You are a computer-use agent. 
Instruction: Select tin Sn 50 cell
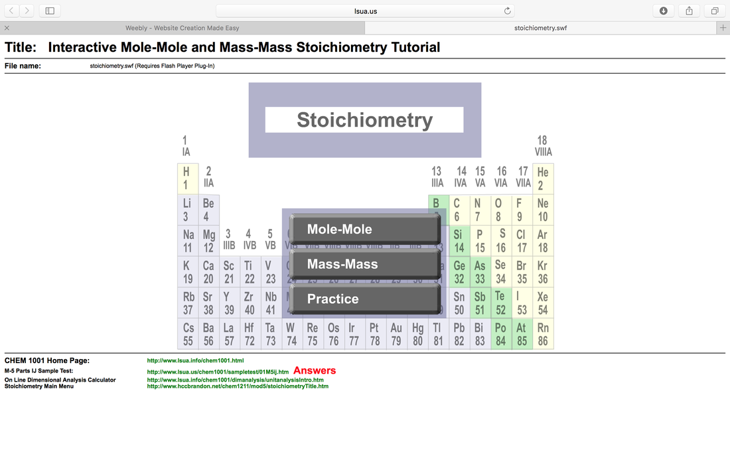point(459,303)
